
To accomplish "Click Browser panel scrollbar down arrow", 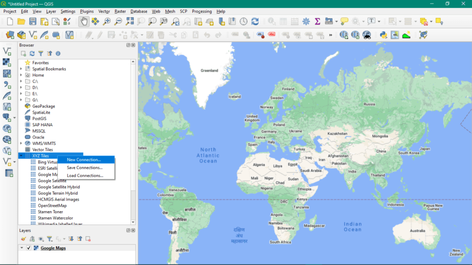I will 133,223.
